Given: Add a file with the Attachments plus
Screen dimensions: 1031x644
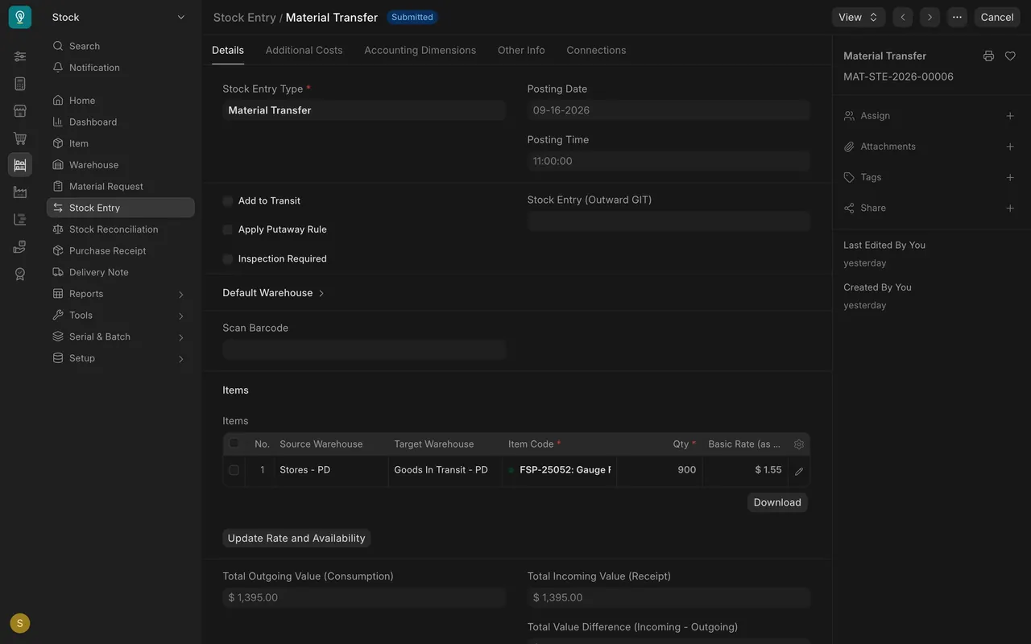Looking at the screenshot, I should tap(1010, 147).
